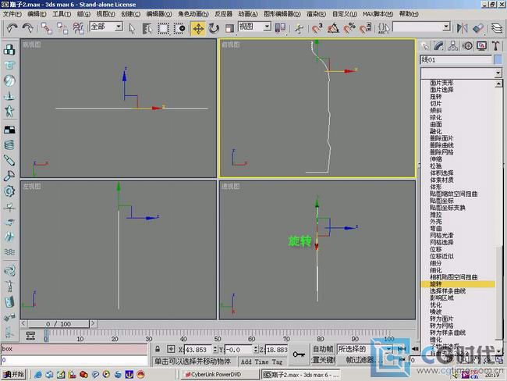Screen dimensions: 507x381
Task: Toggle the 3D Snap magnet
Action: pyautogui.click(x=317, y=28)
